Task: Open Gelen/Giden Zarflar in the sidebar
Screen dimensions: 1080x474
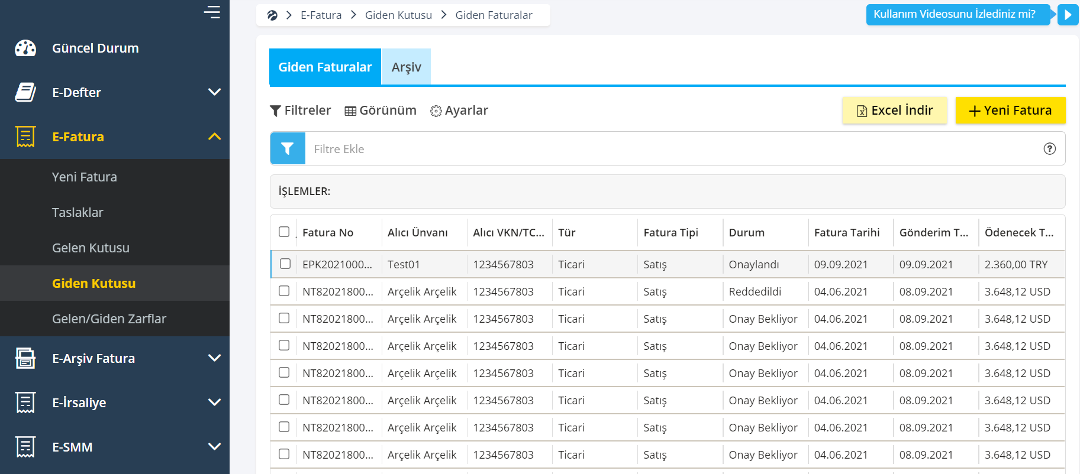Action: (x=109, y=319)
